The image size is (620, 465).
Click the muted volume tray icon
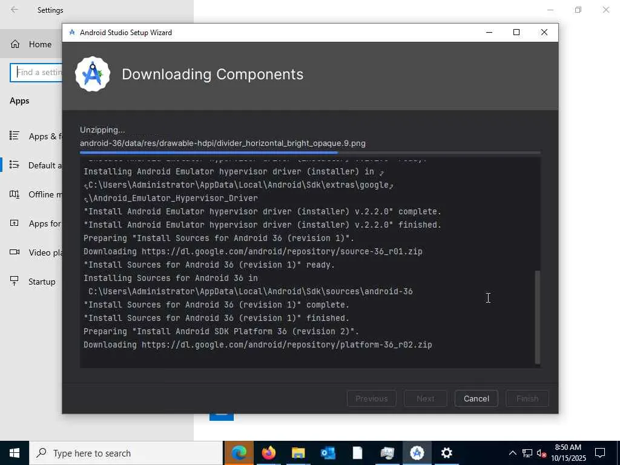[541, 453]
